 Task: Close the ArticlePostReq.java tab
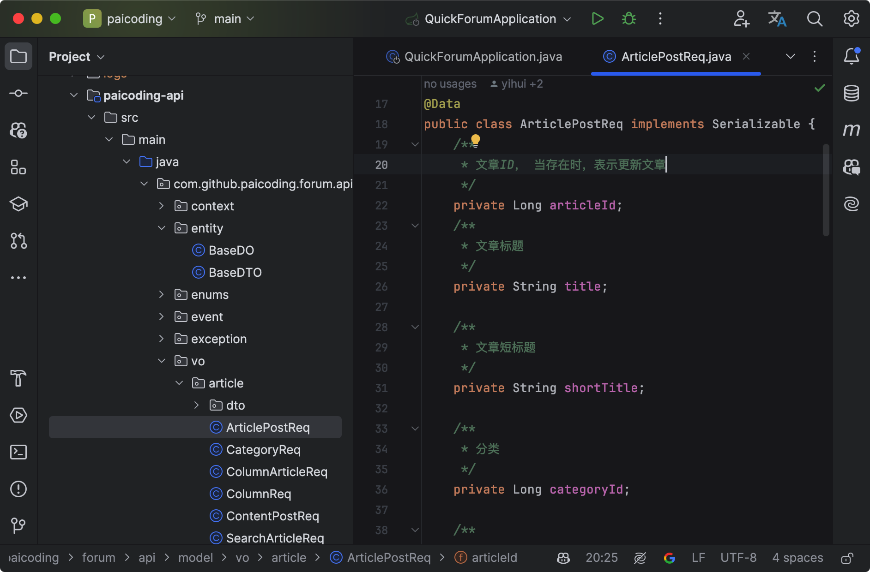pyautogui.click(x=746, y=56)
